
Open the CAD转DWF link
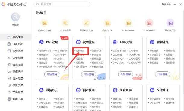click(x=135, y=63)
